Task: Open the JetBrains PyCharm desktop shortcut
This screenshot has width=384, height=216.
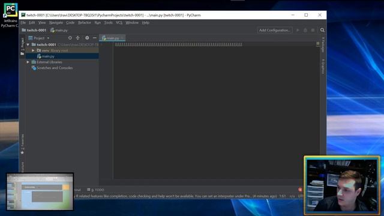Action: pyautogui.click(x=10, y=14)
